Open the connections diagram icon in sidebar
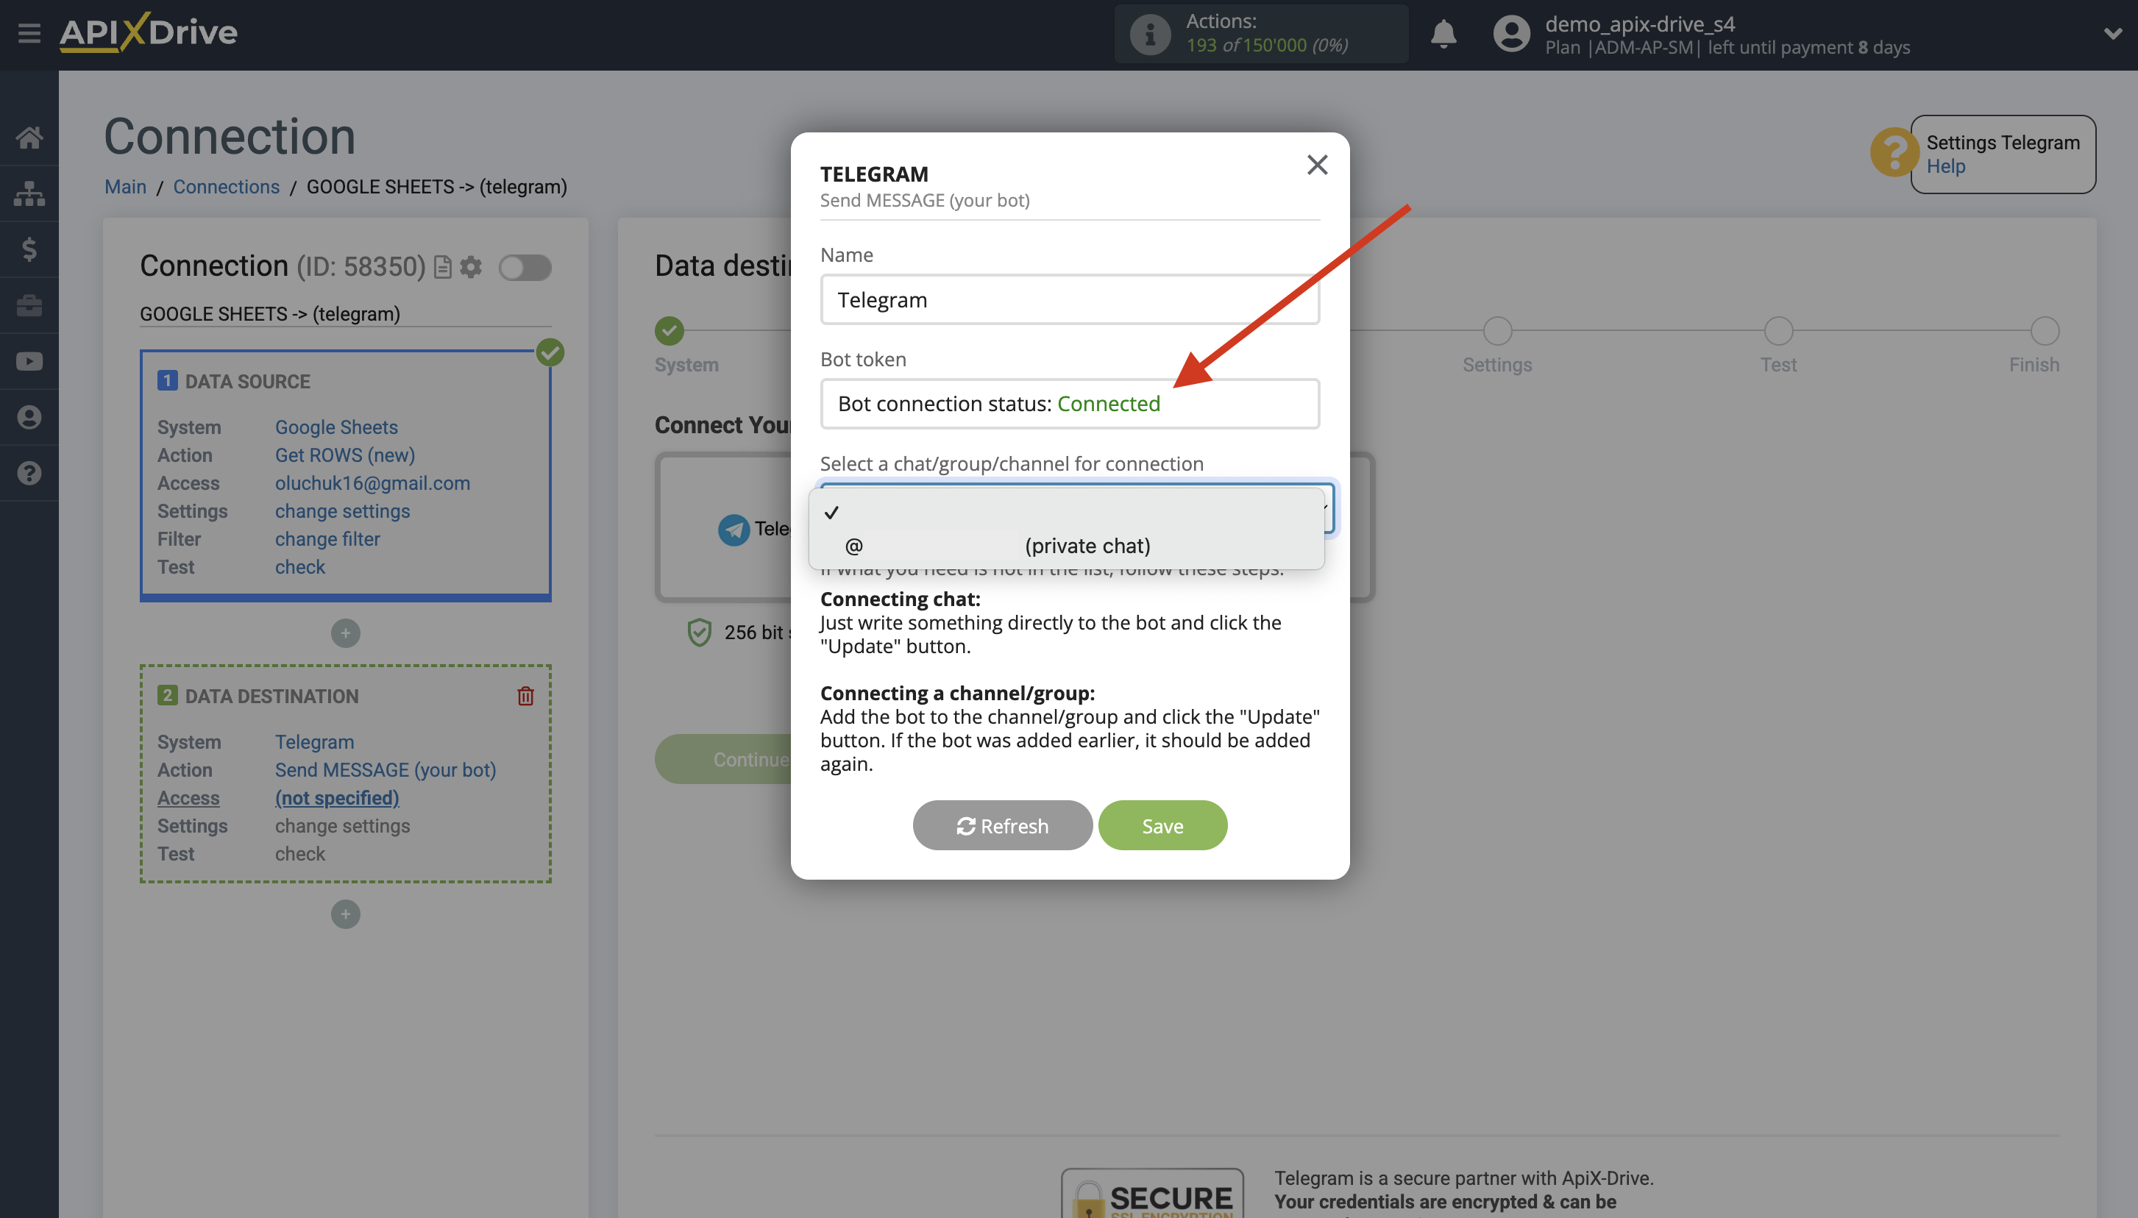The width and height of the screenshot is (2138, 1218). pos(29,193)
